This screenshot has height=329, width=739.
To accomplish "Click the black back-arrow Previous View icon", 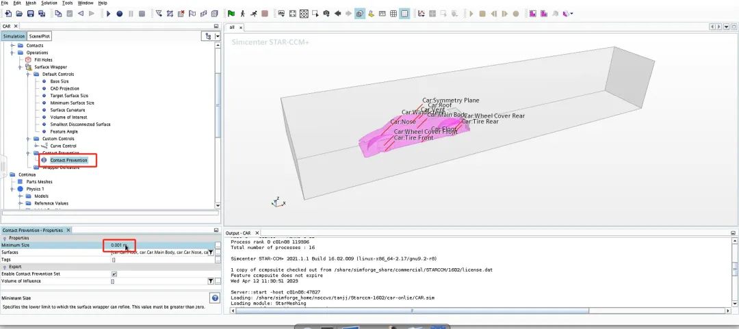I will click(338, 14).
